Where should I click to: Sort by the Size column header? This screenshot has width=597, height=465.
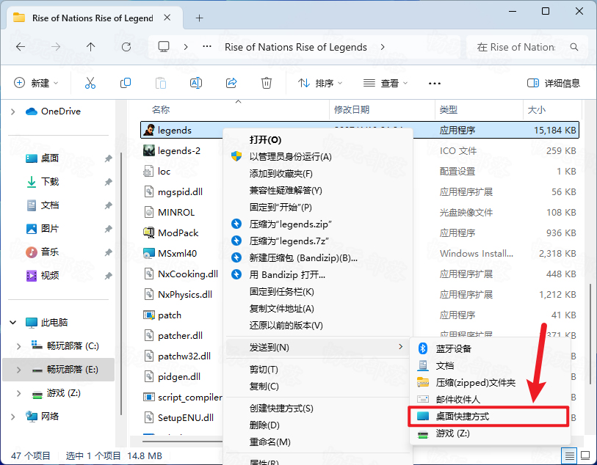tap(537, 110)
